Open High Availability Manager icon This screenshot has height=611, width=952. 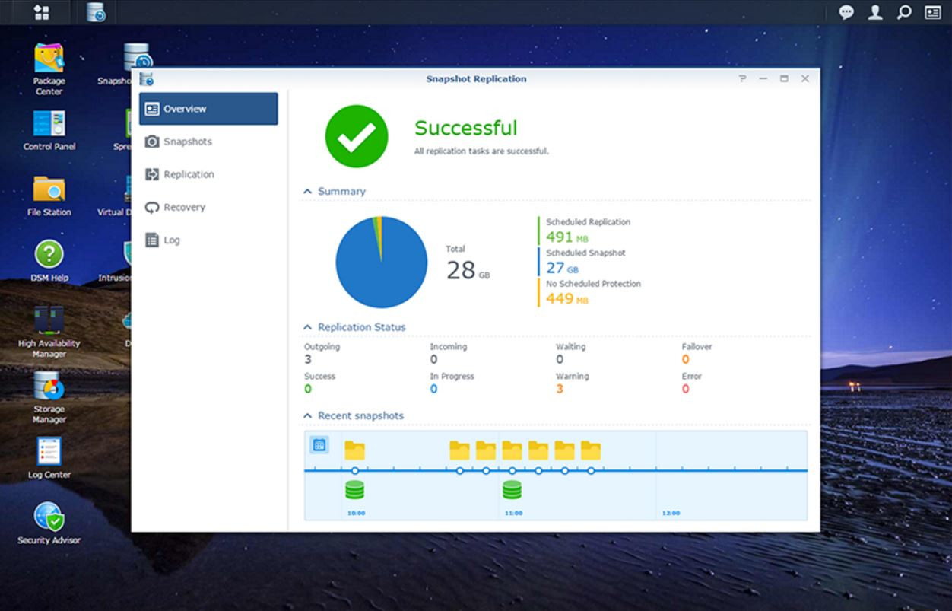click(49, 320)
